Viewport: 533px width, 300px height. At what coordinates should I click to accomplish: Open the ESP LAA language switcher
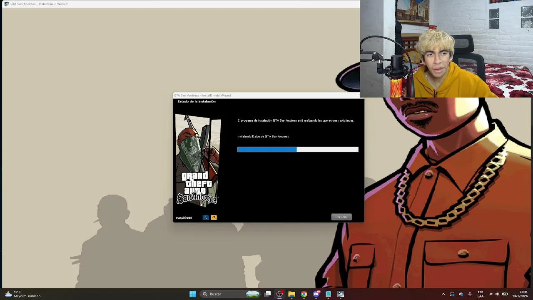[x=481, y=294]
